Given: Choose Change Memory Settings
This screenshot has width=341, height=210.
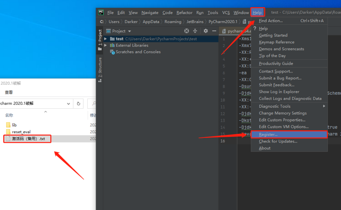Looking at the screenshot, I should click(289, 113).
